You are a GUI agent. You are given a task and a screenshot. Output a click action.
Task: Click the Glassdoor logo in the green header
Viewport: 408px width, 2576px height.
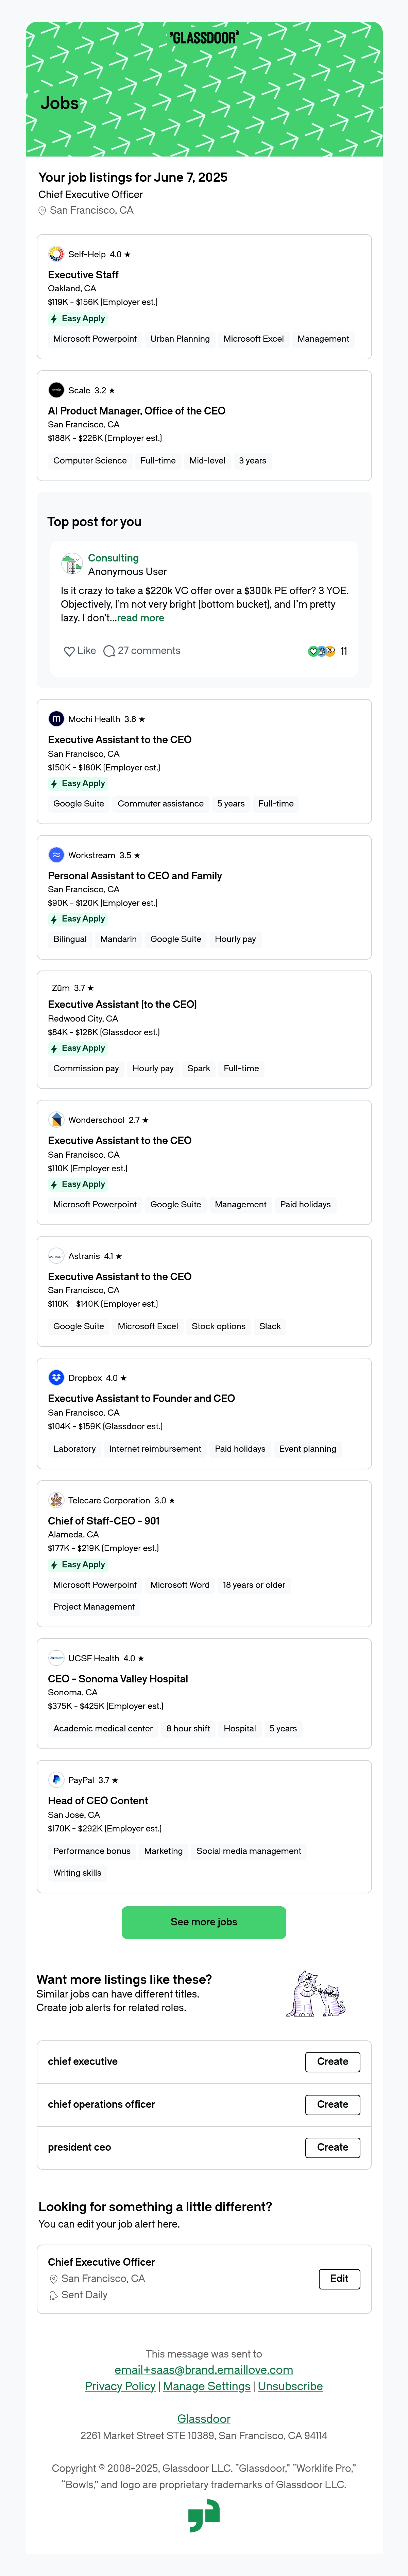(204, 38)
